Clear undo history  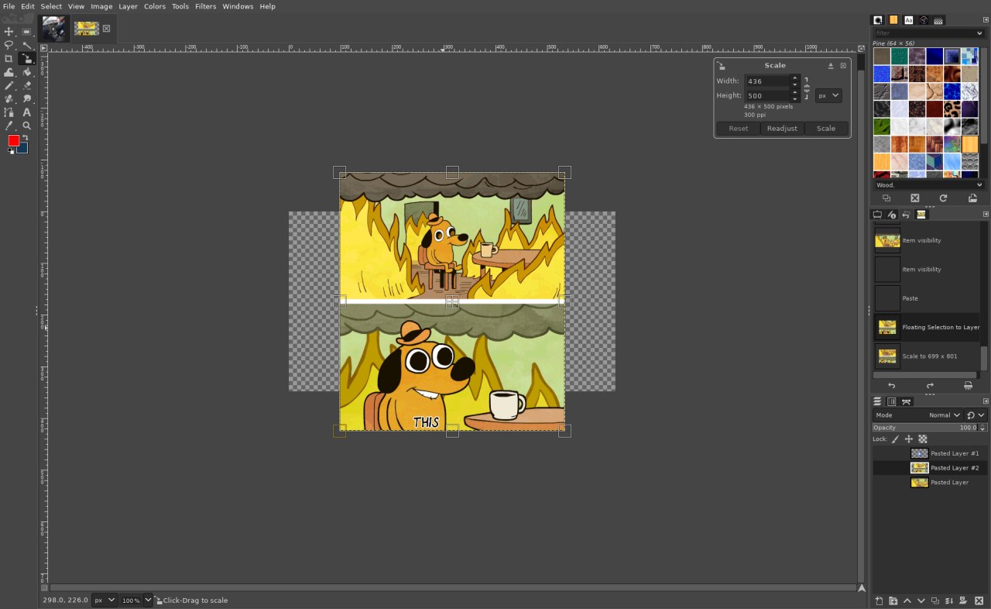click(x=968, y=385)
